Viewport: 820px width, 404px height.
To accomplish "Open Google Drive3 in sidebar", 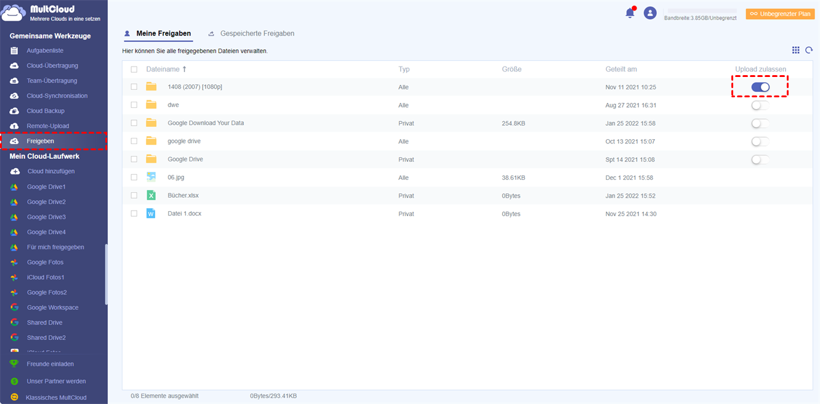I will click(x=46, y=217).
